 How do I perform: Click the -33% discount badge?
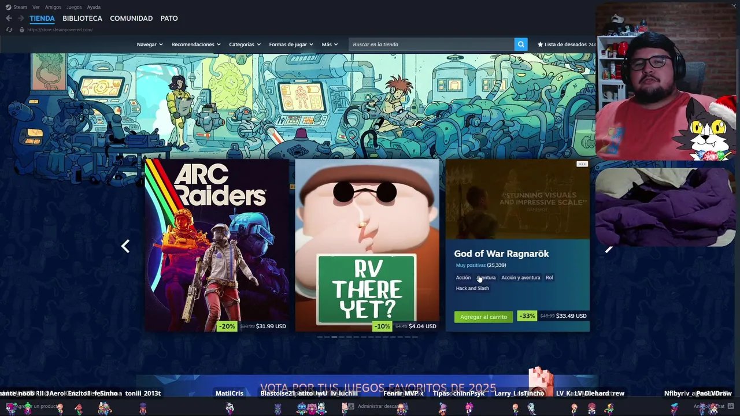(527, 316)
